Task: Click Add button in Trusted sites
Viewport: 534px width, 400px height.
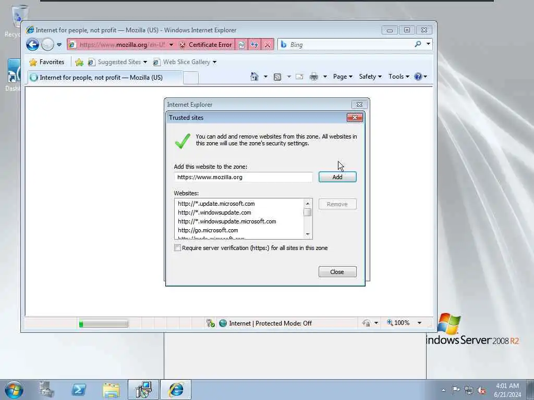Action: point(337,177)
